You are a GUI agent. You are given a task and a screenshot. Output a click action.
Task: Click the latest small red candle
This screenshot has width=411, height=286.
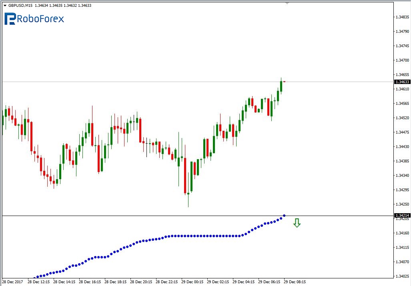point(284,82)
